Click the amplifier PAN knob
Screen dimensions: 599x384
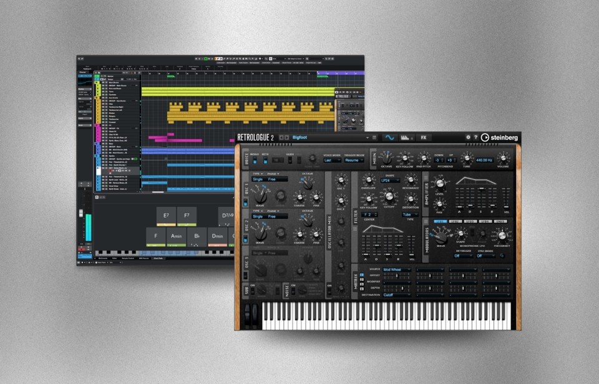pyautogui.click(x=440, y=204)
